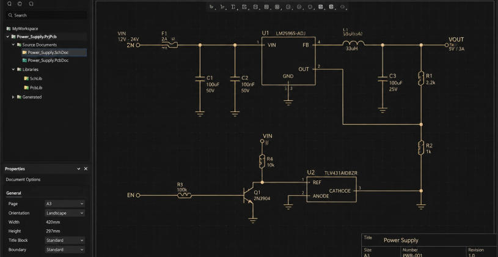Image resolution: width=498 pixels, height=257 pixels.
Task: Select the U1 LM2596S-ADJ regulator block
Action: pyautogui.click(x=288, y=61)
